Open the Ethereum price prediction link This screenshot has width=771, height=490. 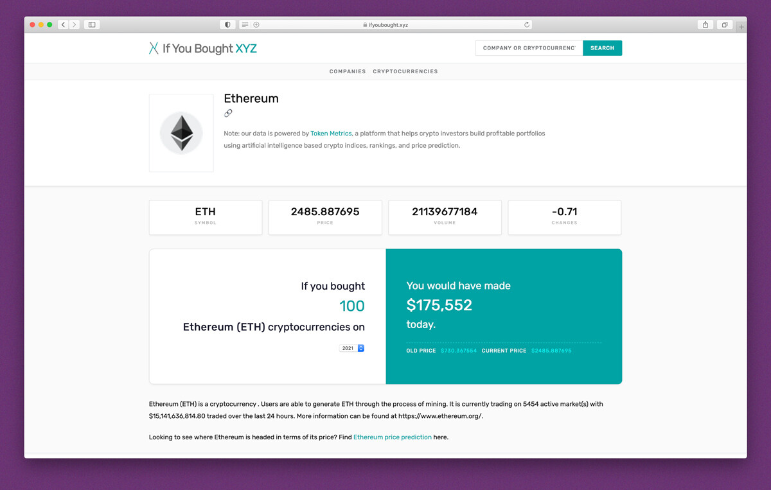click(x=393, y=437)
